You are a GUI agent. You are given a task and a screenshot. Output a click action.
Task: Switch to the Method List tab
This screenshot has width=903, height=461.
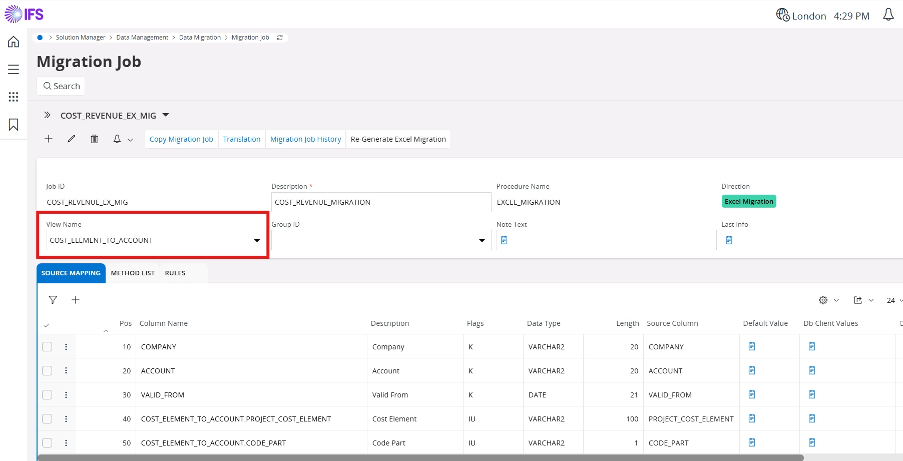pos(133,273)
